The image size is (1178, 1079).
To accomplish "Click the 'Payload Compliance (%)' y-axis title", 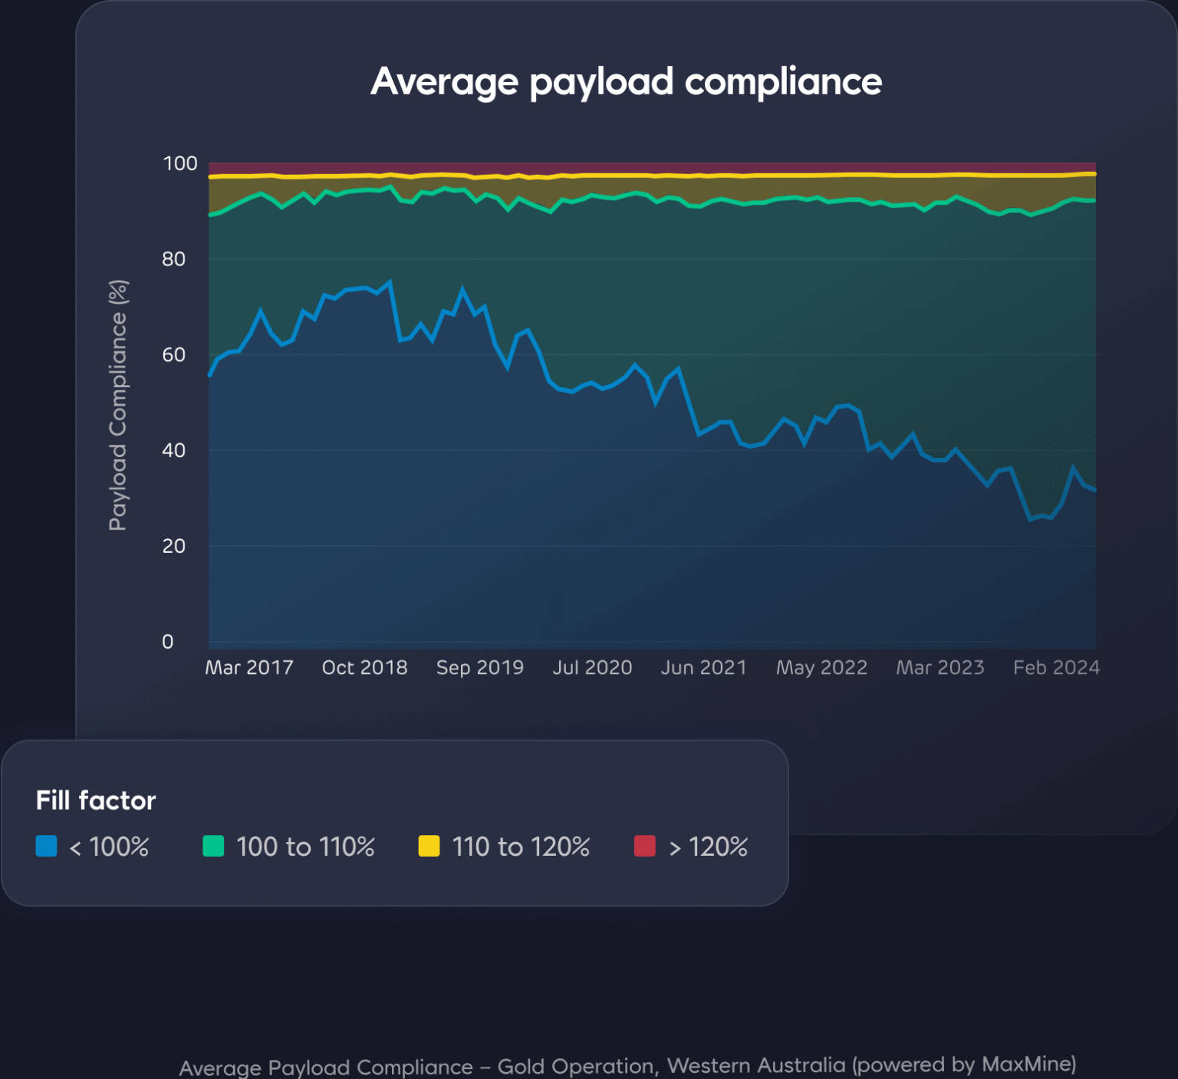I will pyautogui.click(x=117, y=405).
